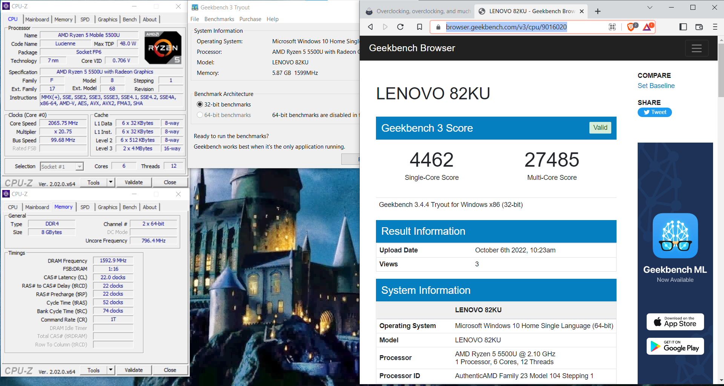Go back using browser back arrow
Viewport: 724px width, 386px height.
(x=370, y=27)
